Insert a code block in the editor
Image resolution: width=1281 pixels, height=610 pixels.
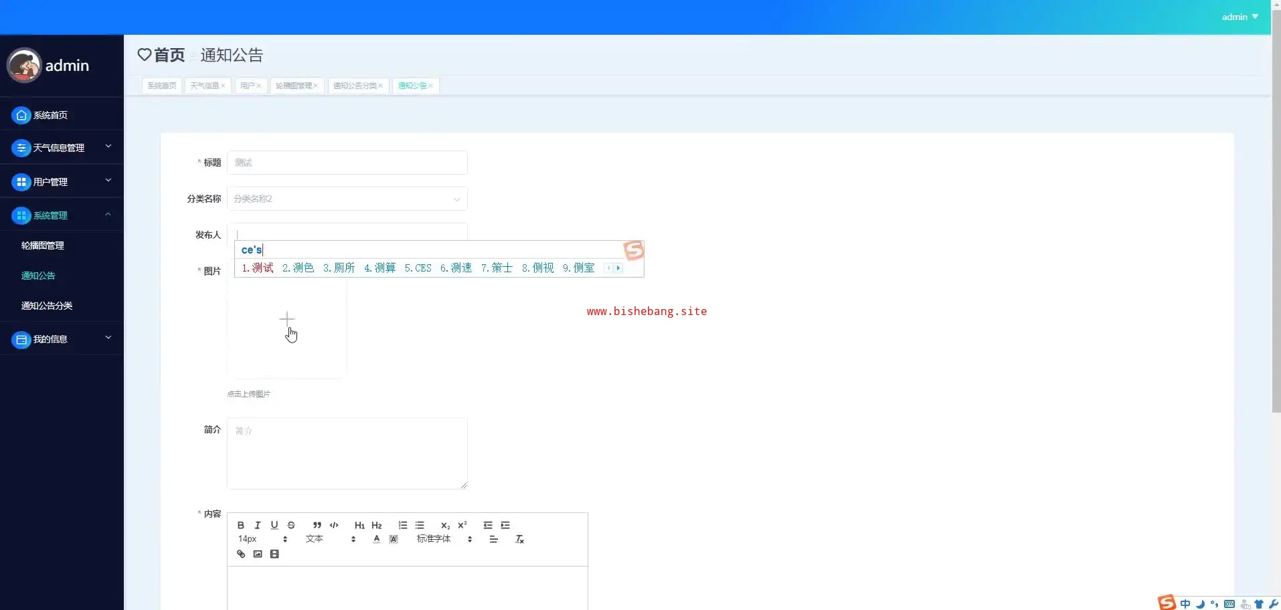pos(334,525)
